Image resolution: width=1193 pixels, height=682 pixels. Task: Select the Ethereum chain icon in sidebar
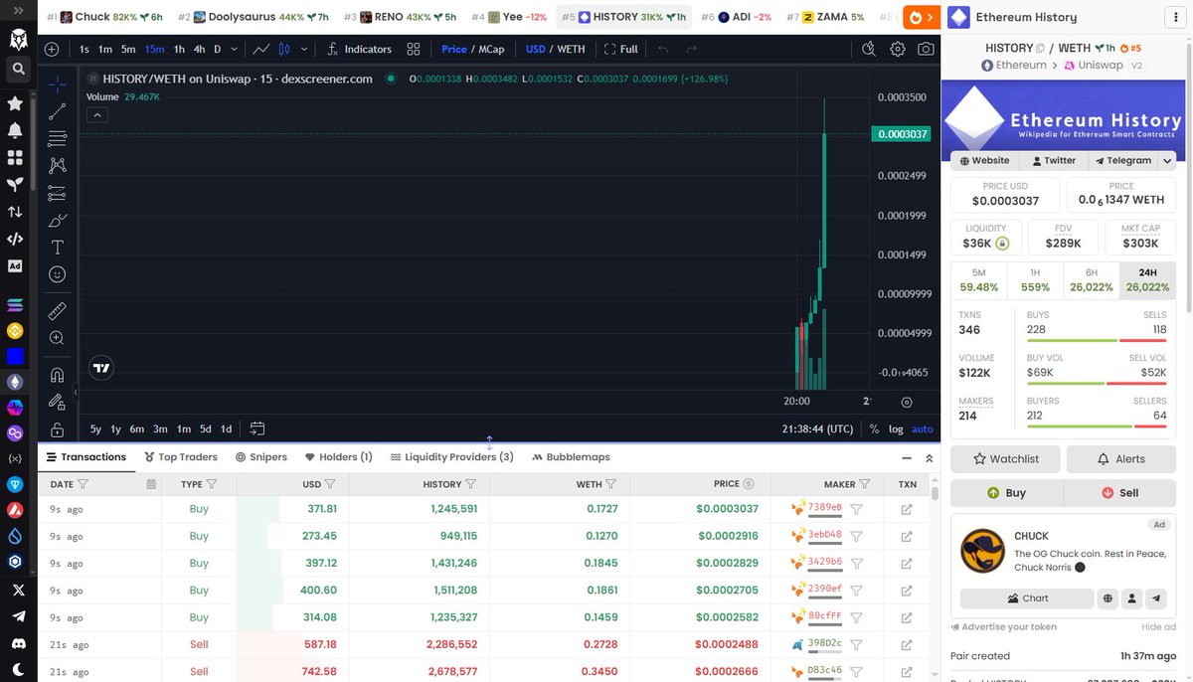[15, 382]
